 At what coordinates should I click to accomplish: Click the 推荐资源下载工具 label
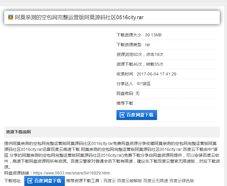84,181
